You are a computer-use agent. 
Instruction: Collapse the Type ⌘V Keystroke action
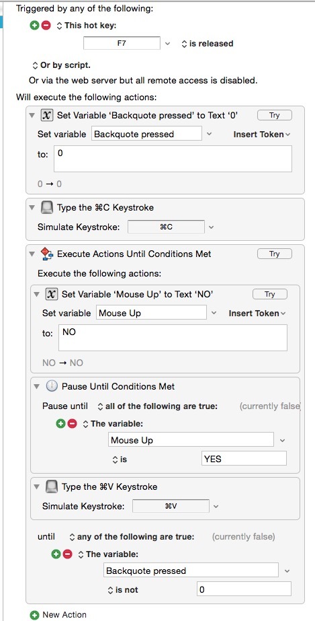pyautogui.click(x=38, y=487)
